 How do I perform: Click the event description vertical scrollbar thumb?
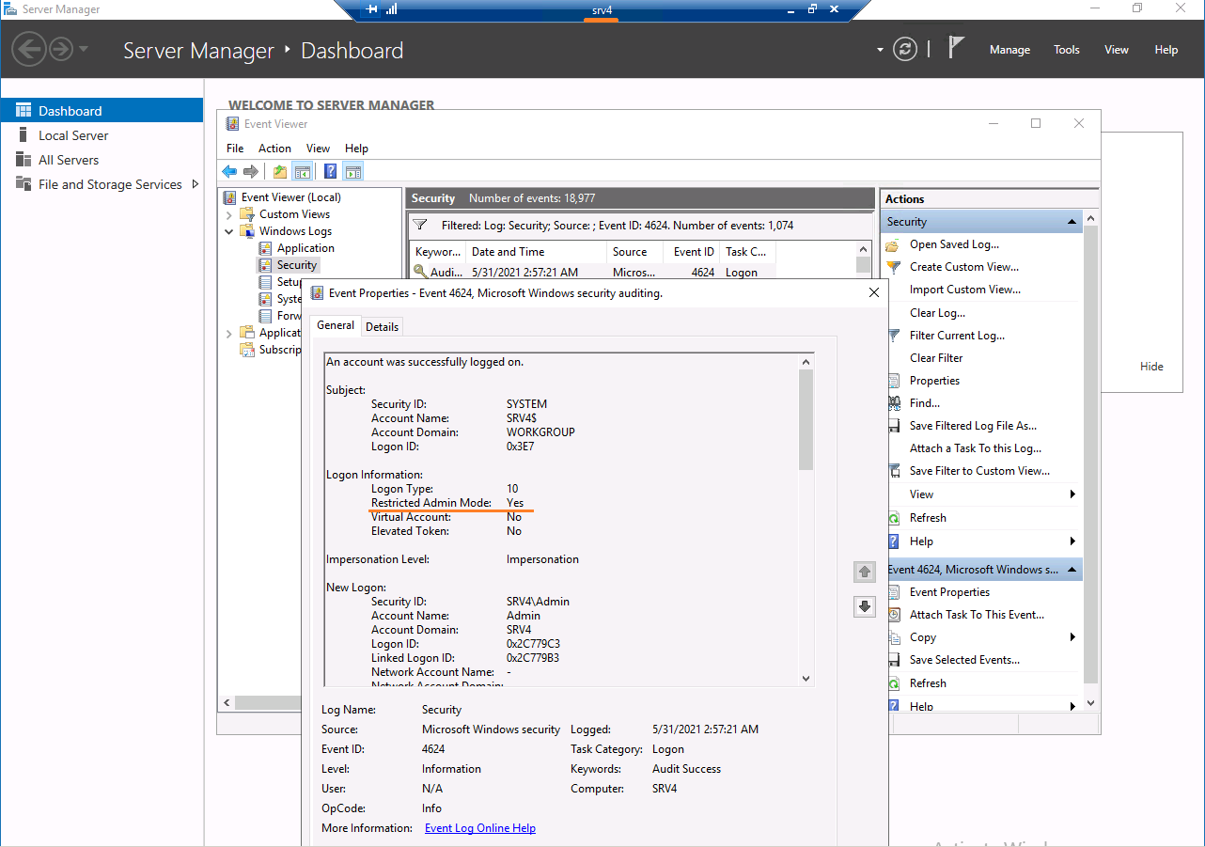(x=806, y=419)
